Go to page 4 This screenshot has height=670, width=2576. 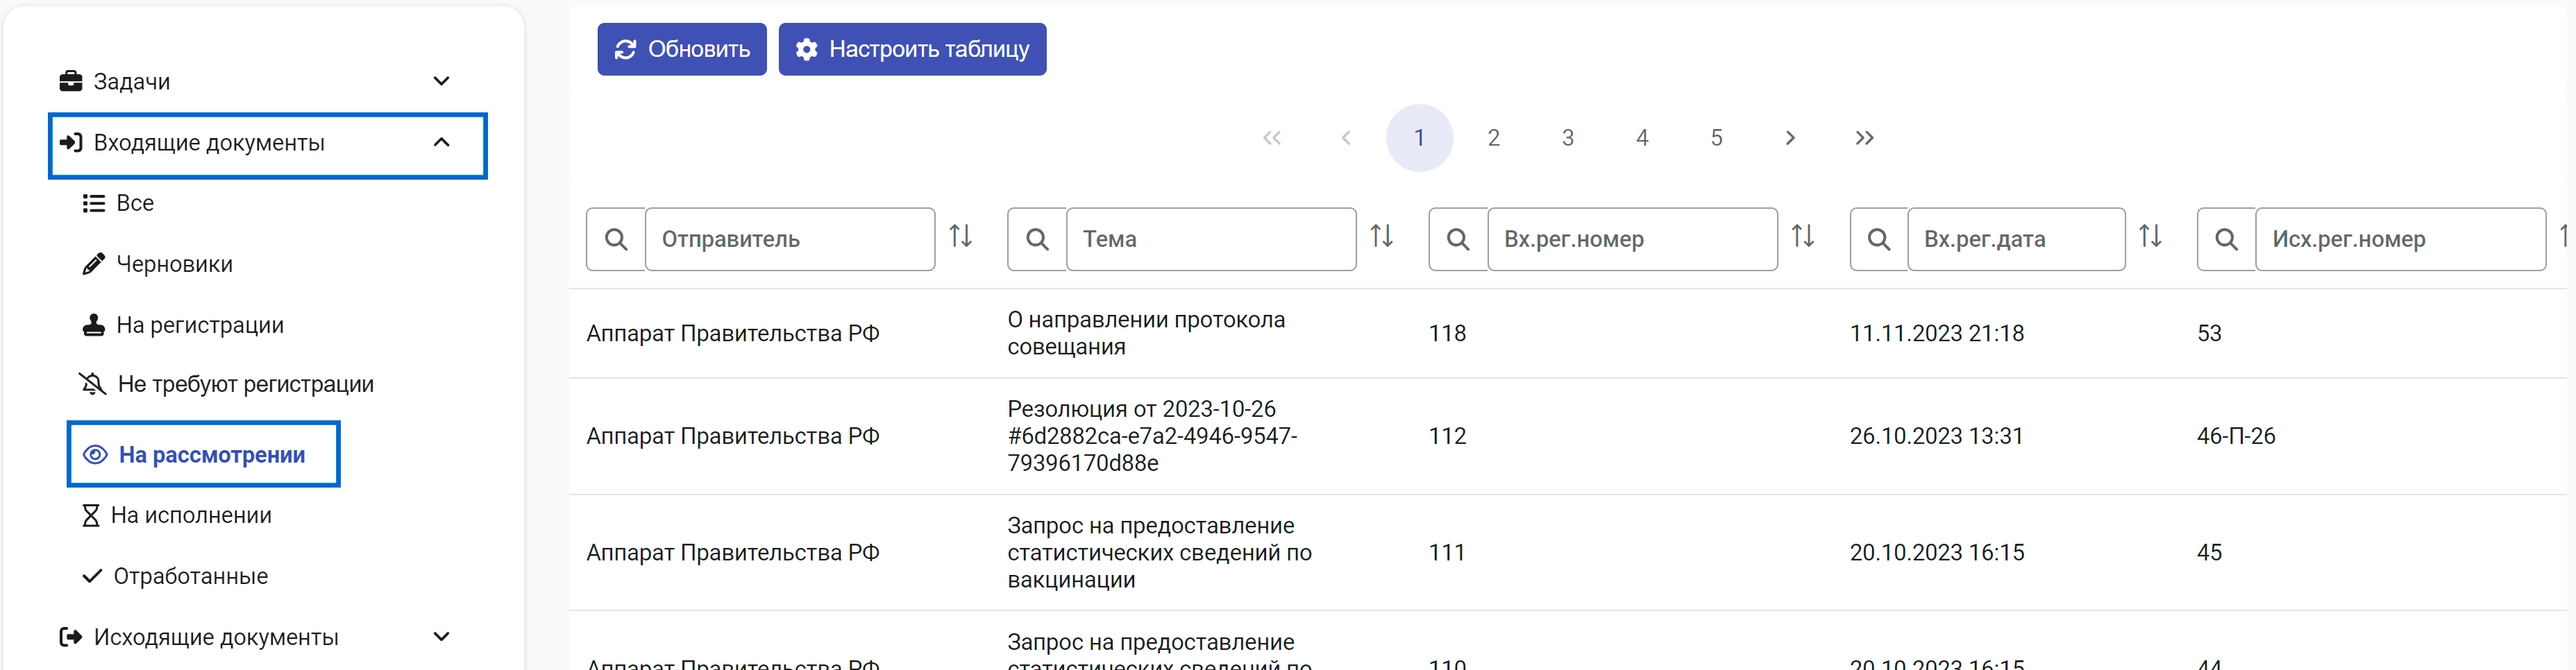tap(1642, 138)
